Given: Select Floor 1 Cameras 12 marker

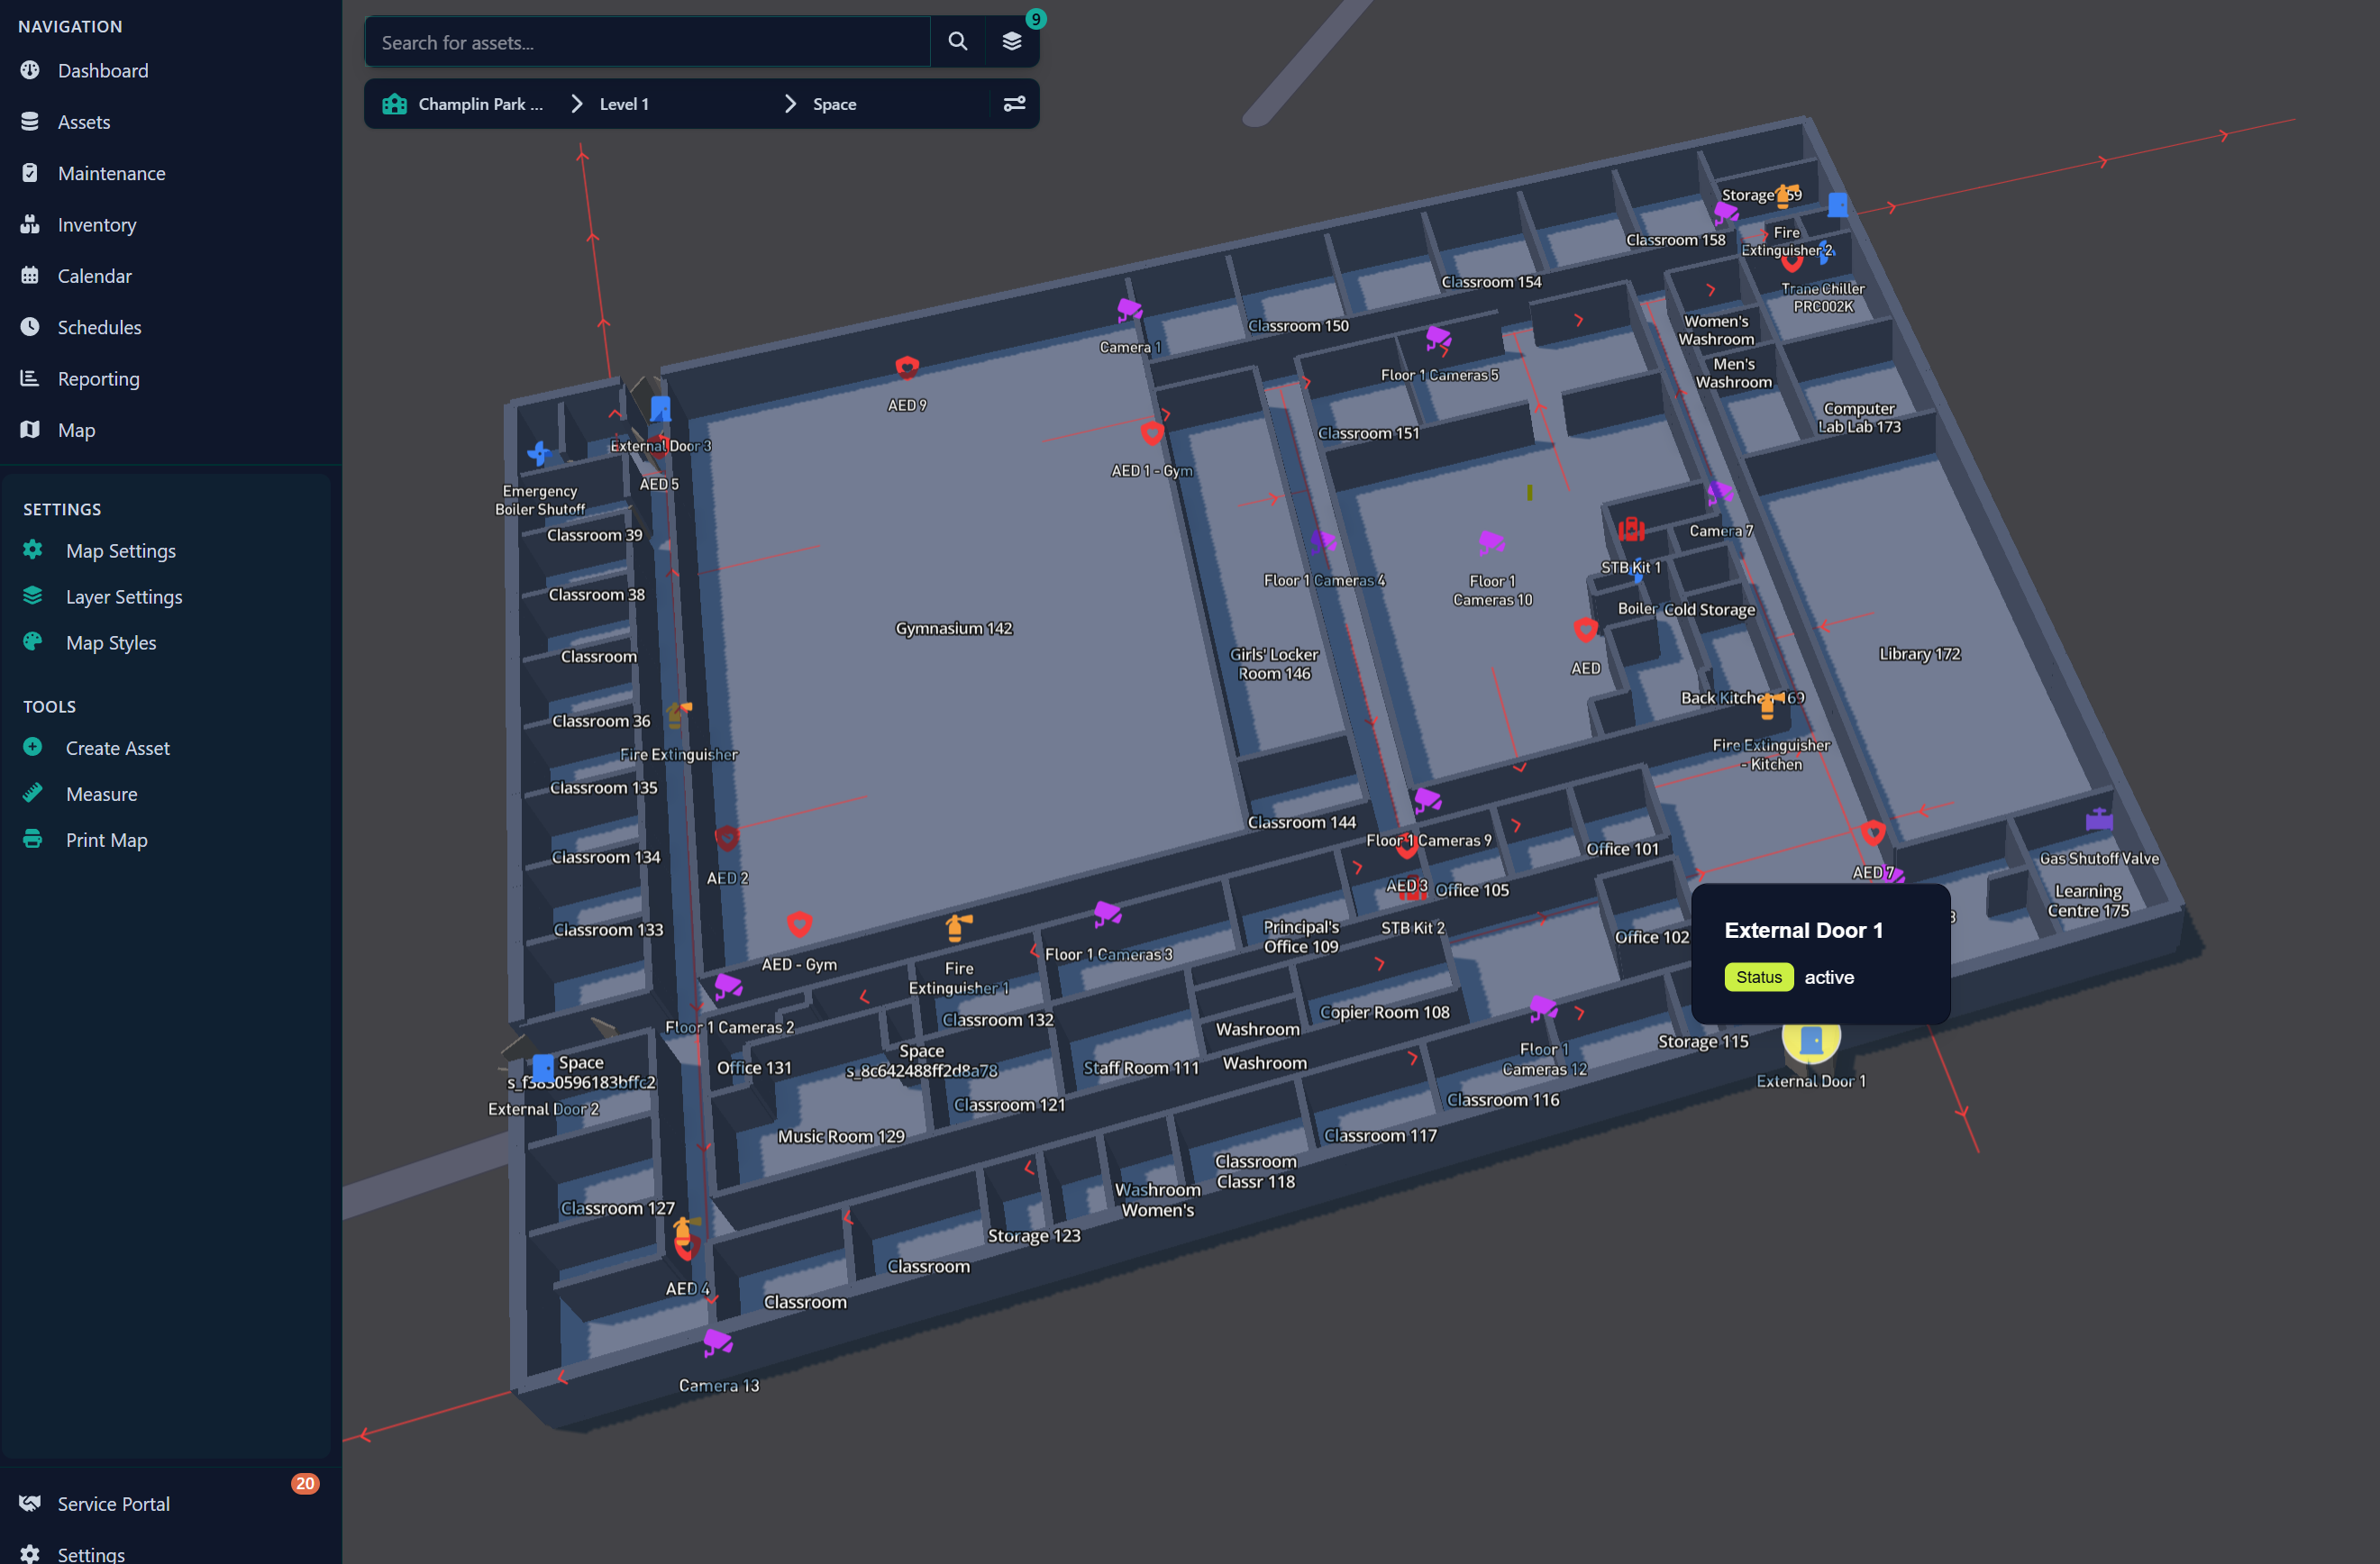Looking at the screenshot, I should (x=1543, y=1008).
